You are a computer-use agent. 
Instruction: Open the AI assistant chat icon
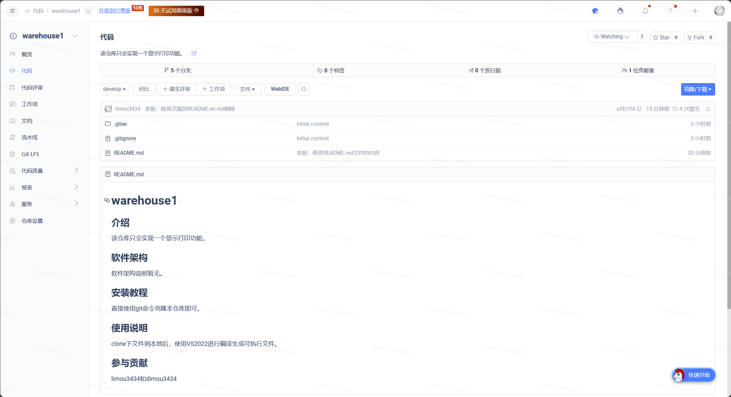pos(595,11)
